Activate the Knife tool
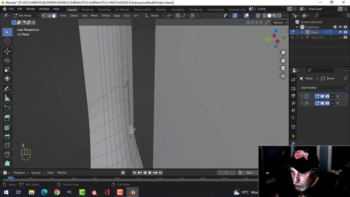The width and height of the screenshot is (350, 197). click(7, 154)
